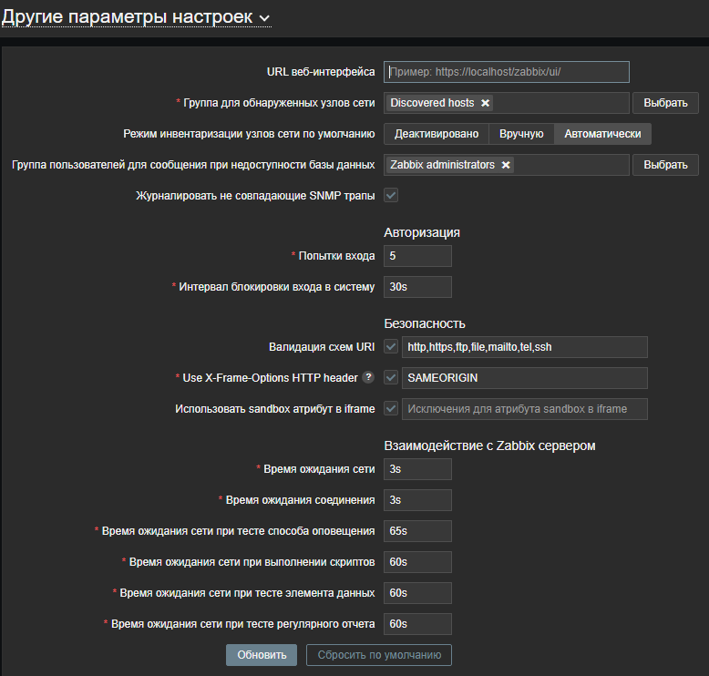
Task: Click the Попытки входа field
Action: click(x=417, y=256)
